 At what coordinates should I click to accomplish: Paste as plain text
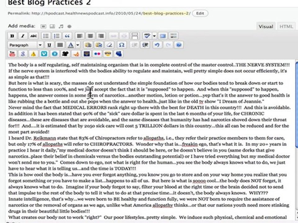coord(88,45)
